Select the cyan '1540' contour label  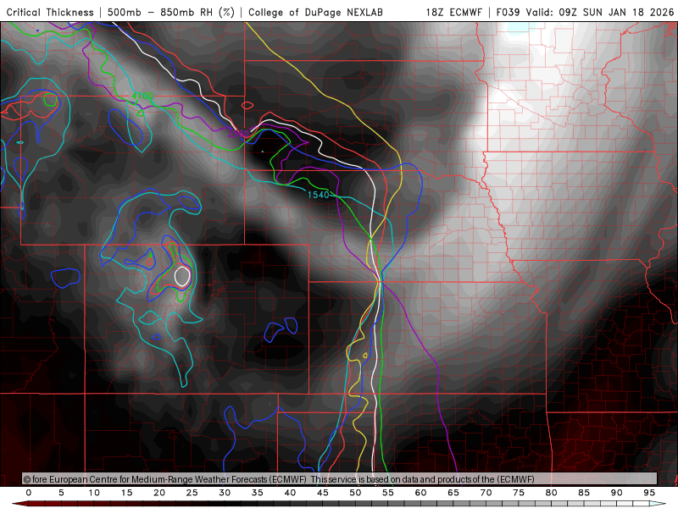click(x=319, y=196)
